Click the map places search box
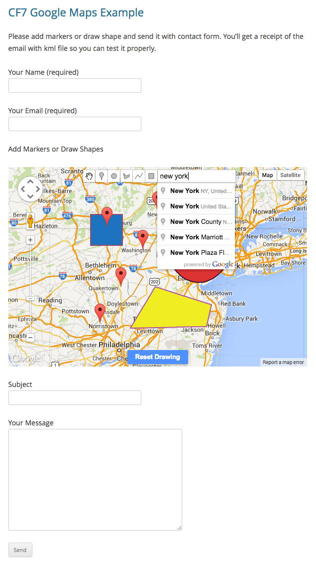 click(x=197, y=176)
